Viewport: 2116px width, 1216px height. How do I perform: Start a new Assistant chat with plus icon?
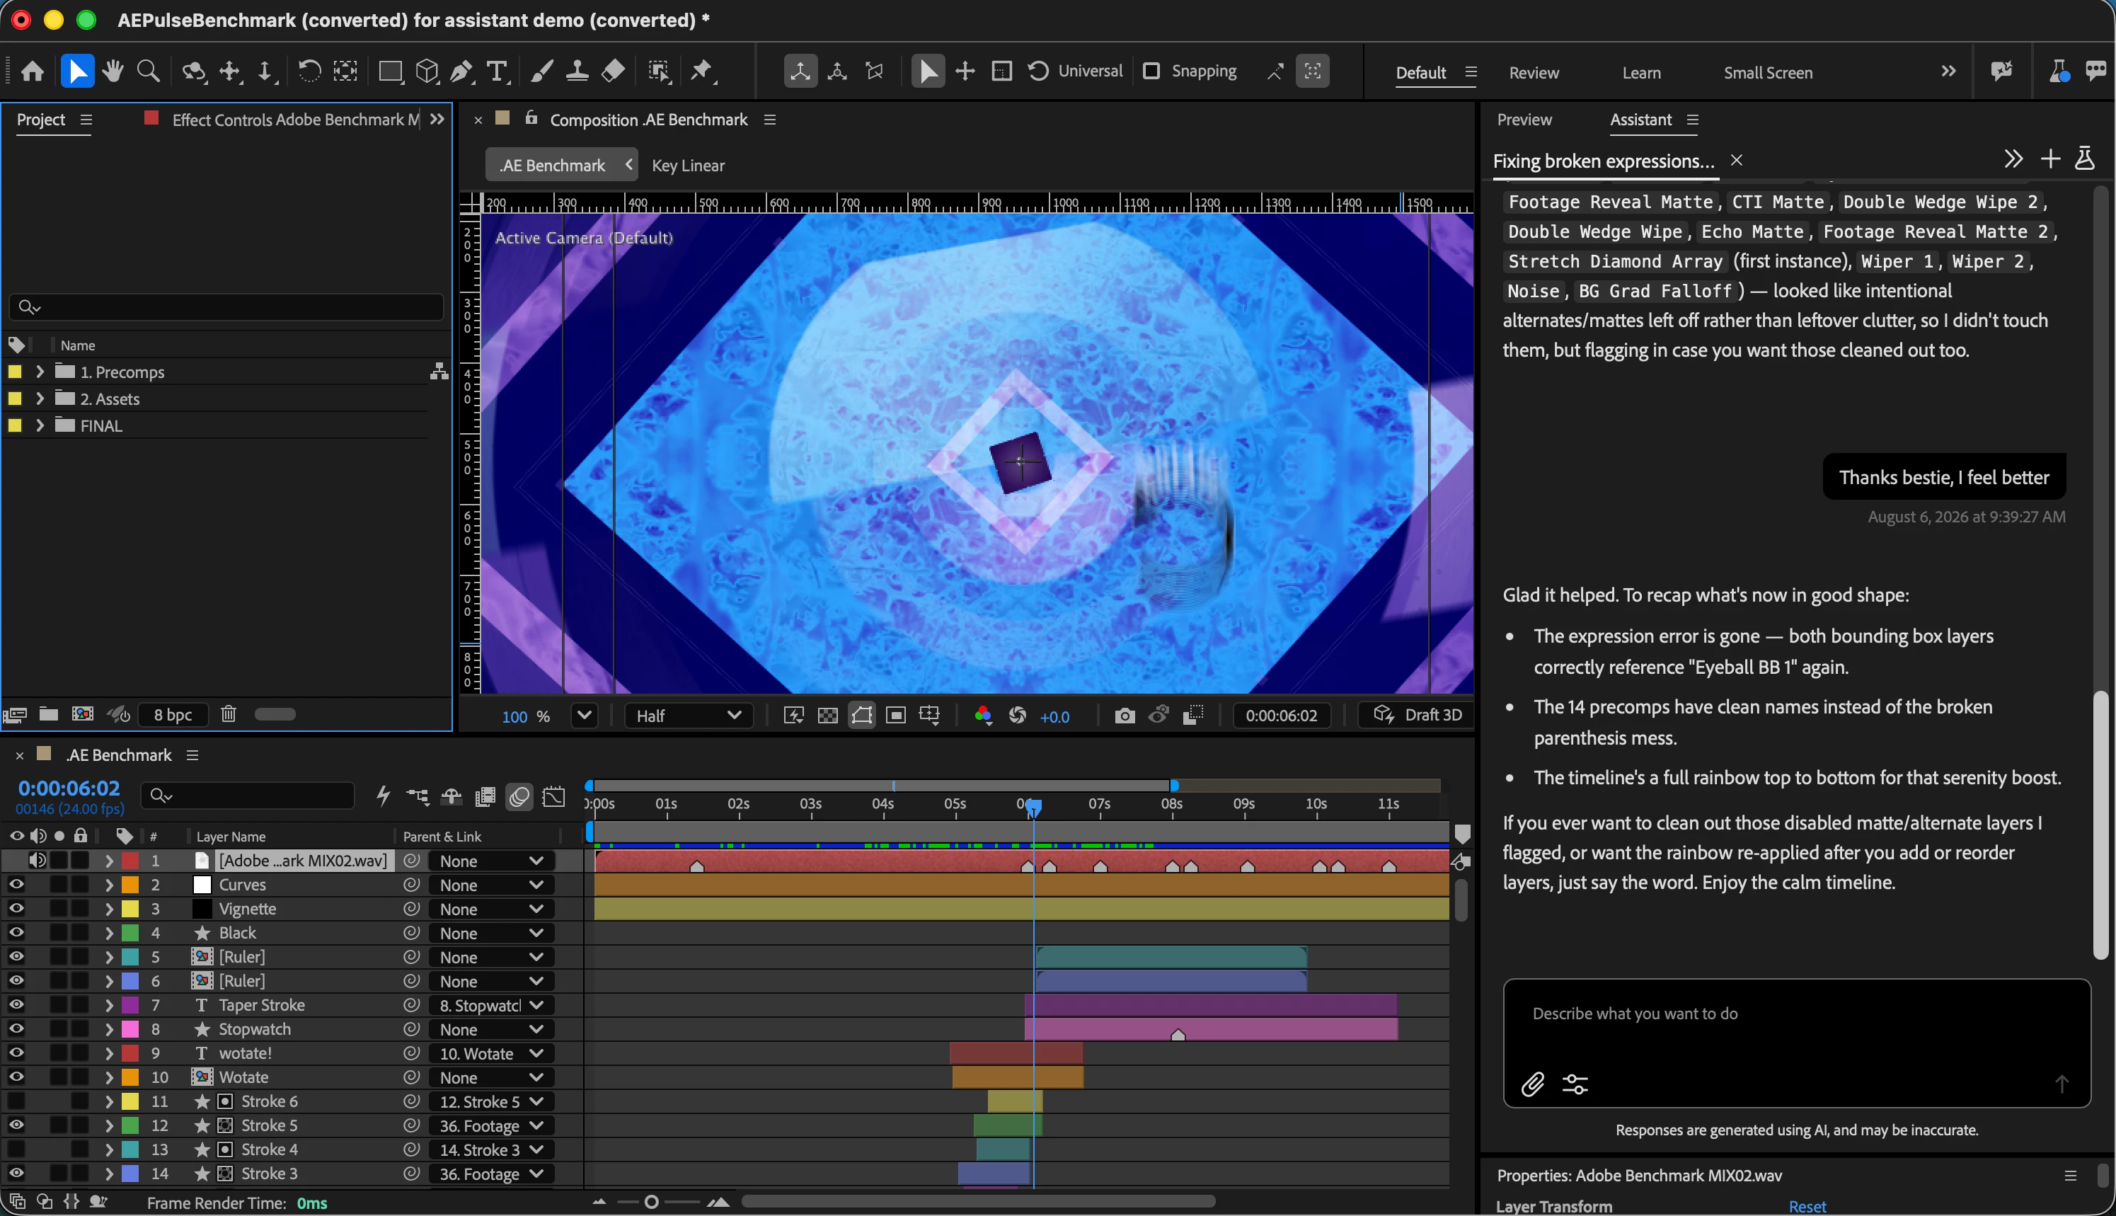[2050, 159]
